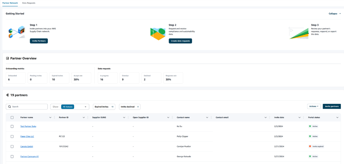Click contact name Polly Clipper
The image size is (344, 164).
(182, 136)
